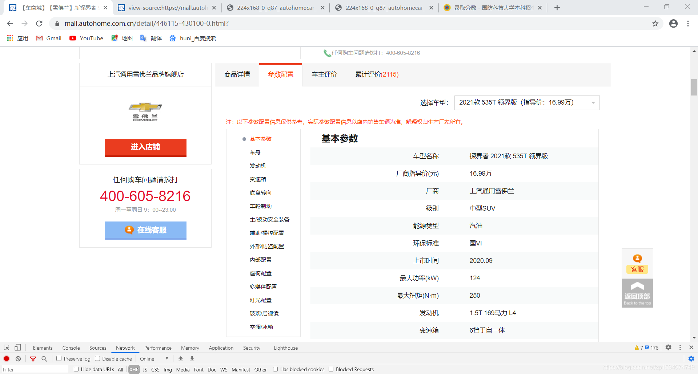This screenshot has width=698, height=374.
Task: Open Chrome three-dot menu
Action: point(688,24)
